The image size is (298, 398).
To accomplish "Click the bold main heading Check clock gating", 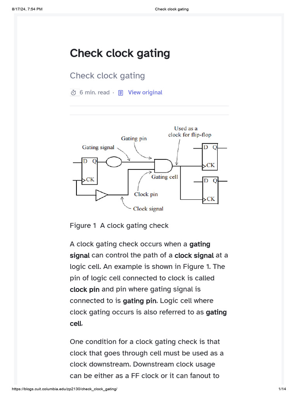I will point(120,53).
